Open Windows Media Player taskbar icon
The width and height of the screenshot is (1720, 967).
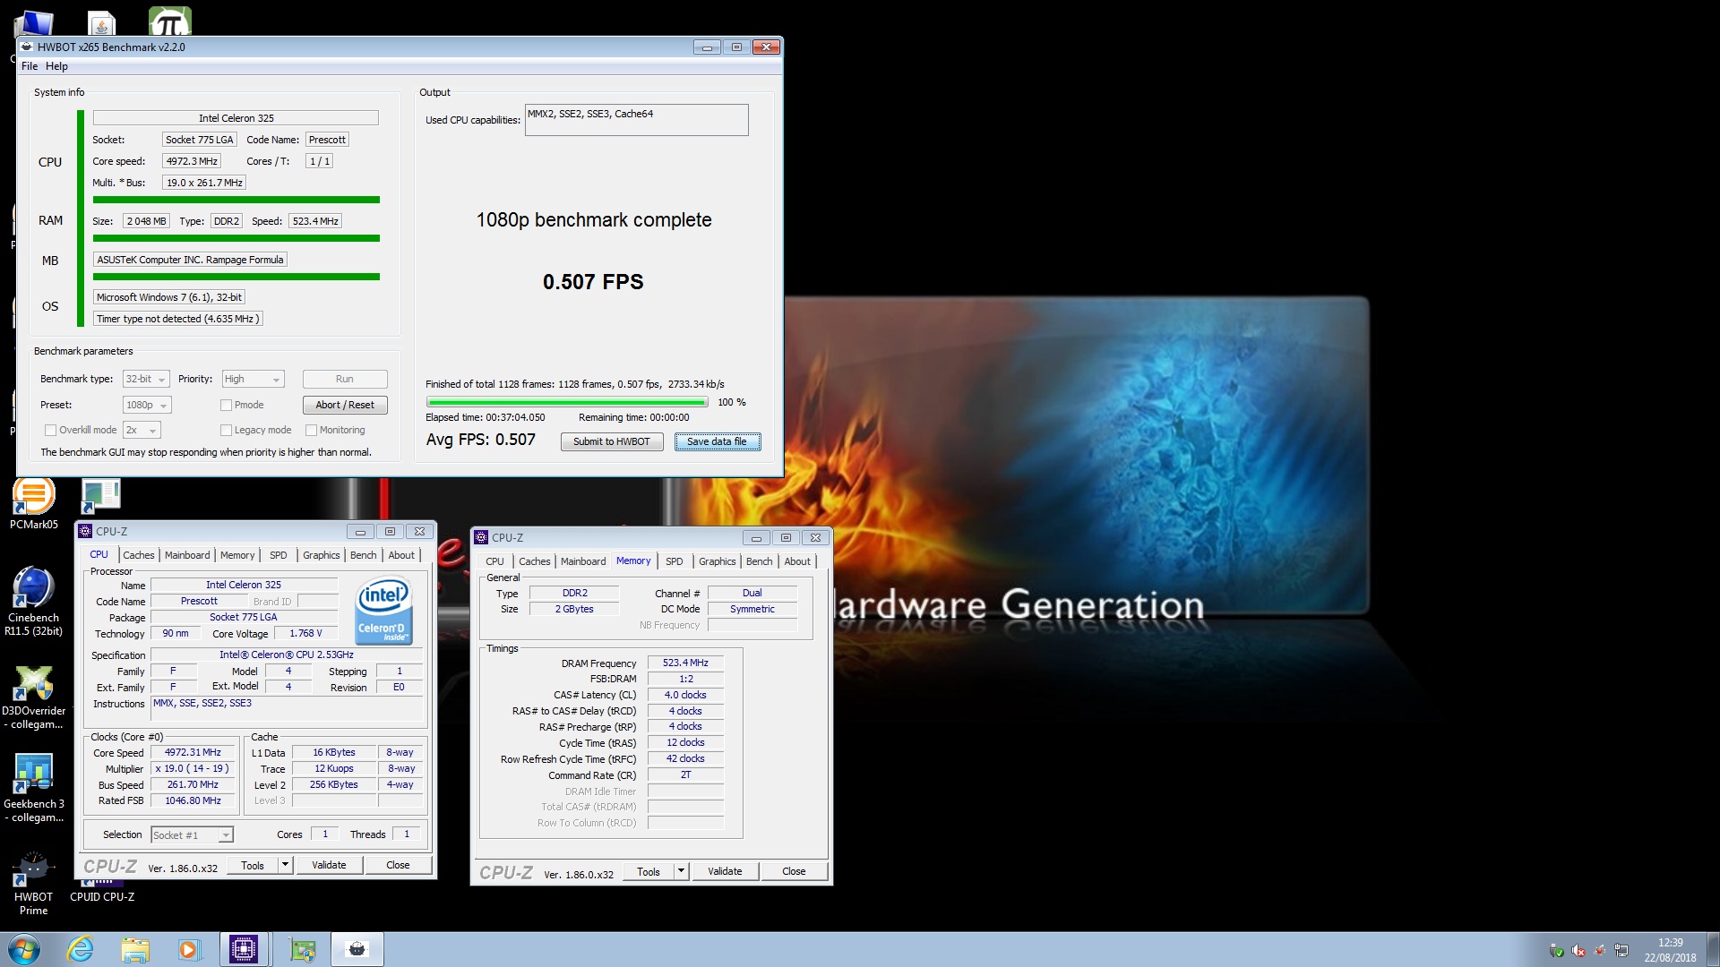(x=189, y=949)
